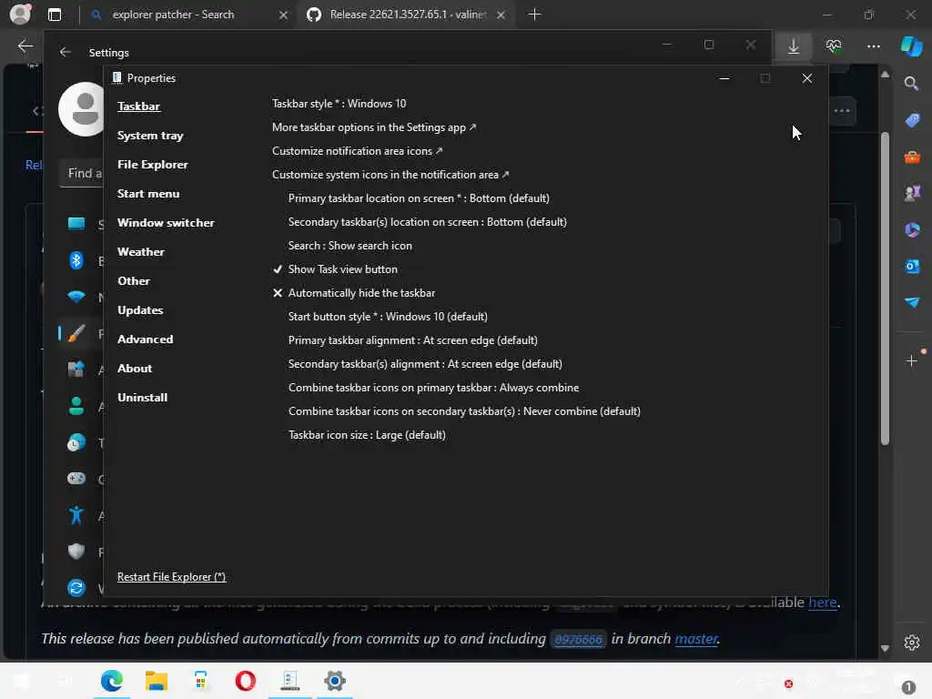Open Edge sidebar settings gear
This screenshot has height=699, width=932.
912,643
